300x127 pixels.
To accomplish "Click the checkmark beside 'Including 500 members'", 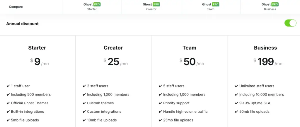I will [x=8, y=95].
